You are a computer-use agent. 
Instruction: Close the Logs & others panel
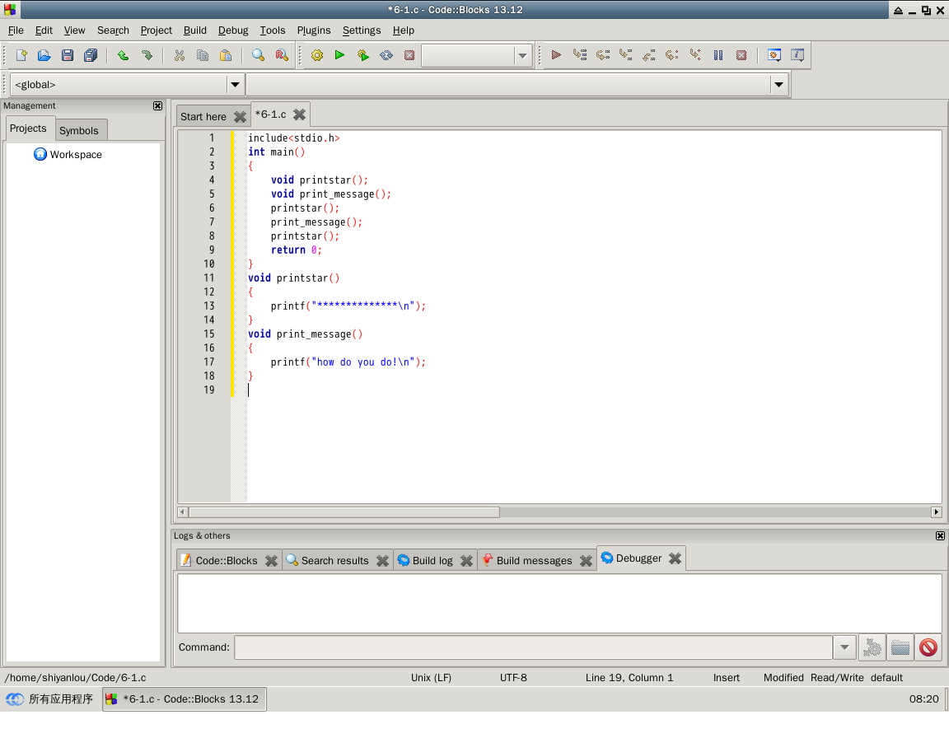click(940, 536)
